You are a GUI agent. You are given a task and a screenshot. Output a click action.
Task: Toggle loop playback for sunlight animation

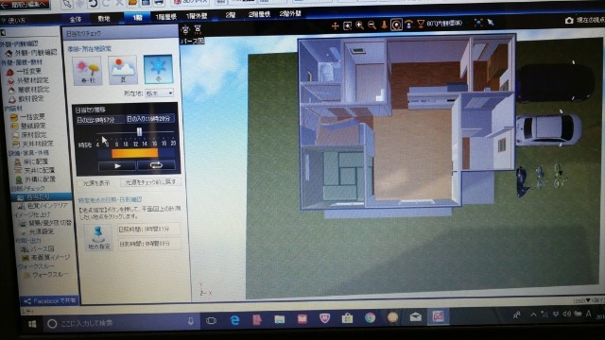tap(156, 165)
